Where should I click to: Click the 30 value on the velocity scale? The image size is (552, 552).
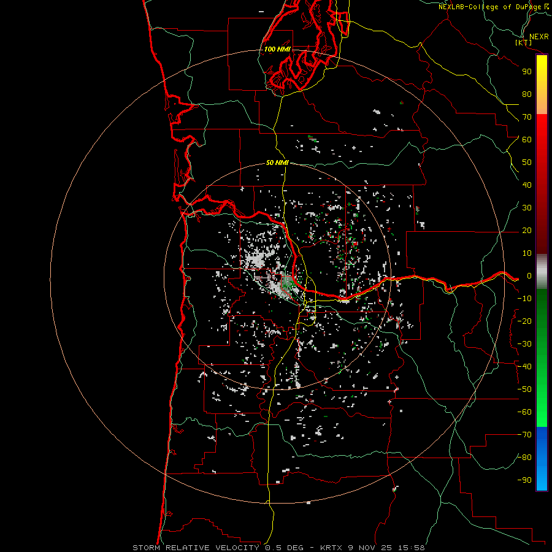pyautogui.click(x=527, y=208)
